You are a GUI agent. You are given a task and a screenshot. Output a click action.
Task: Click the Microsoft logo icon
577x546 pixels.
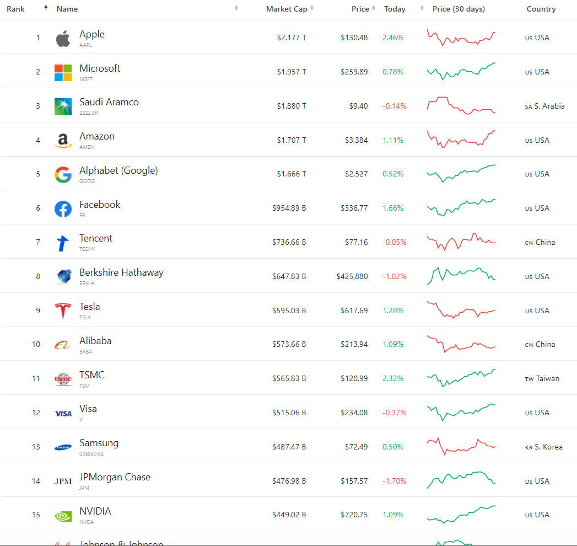coord(63,73)
